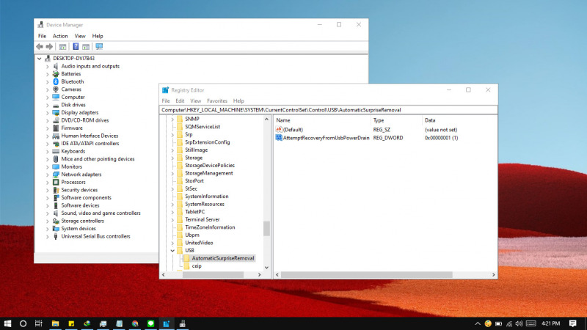587x330 pixels.
Task: Click the battery icon in system tray
Action: click(499, 323)
